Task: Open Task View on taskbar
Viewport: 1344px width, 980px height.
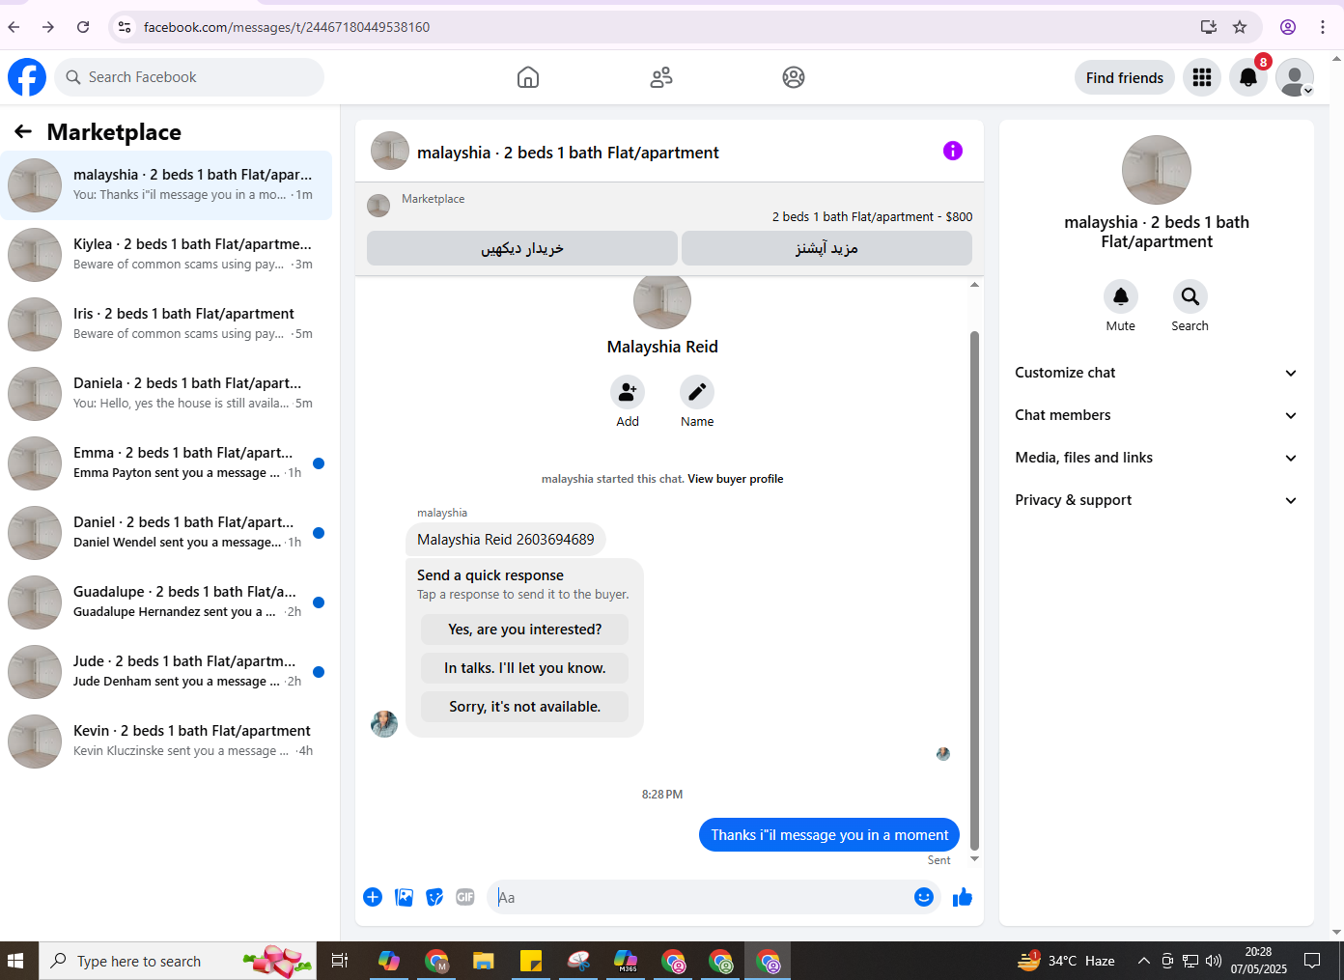Action: [x=340, y=961]
